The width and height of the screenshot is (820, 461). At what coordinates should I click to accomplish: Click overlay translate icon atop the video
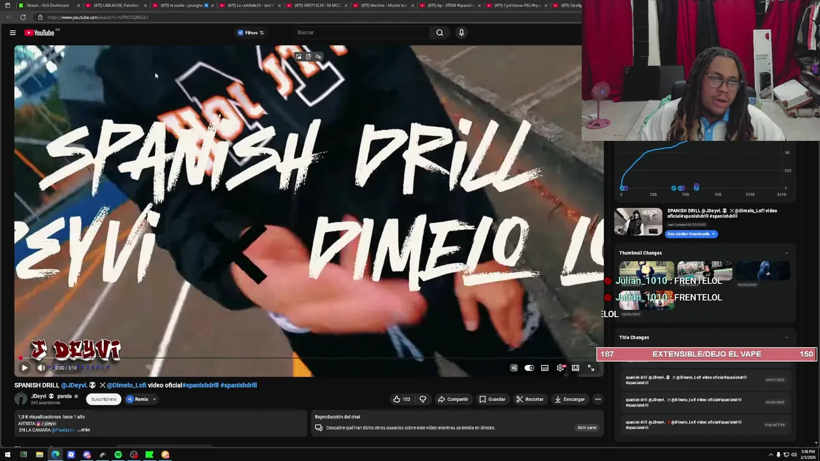[318, 56]
